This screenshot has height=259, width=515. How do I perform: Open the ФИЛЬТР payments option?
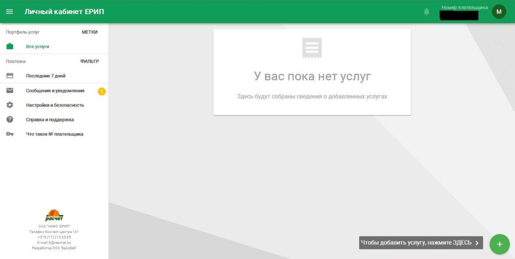click(90, 62)
